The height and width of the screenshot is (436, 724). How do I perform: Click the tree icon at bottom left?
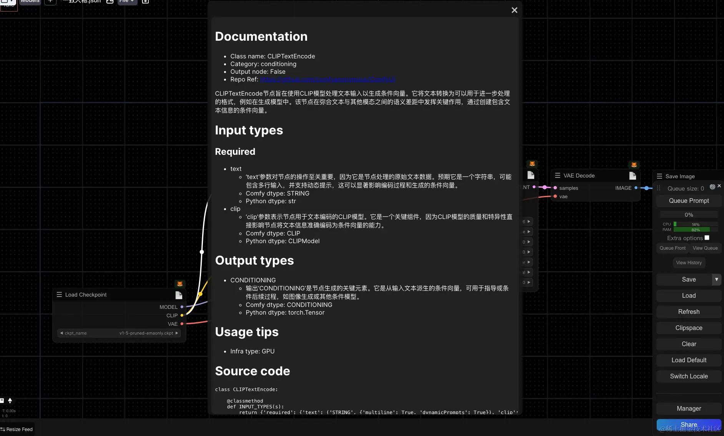(x=10, y=401)
